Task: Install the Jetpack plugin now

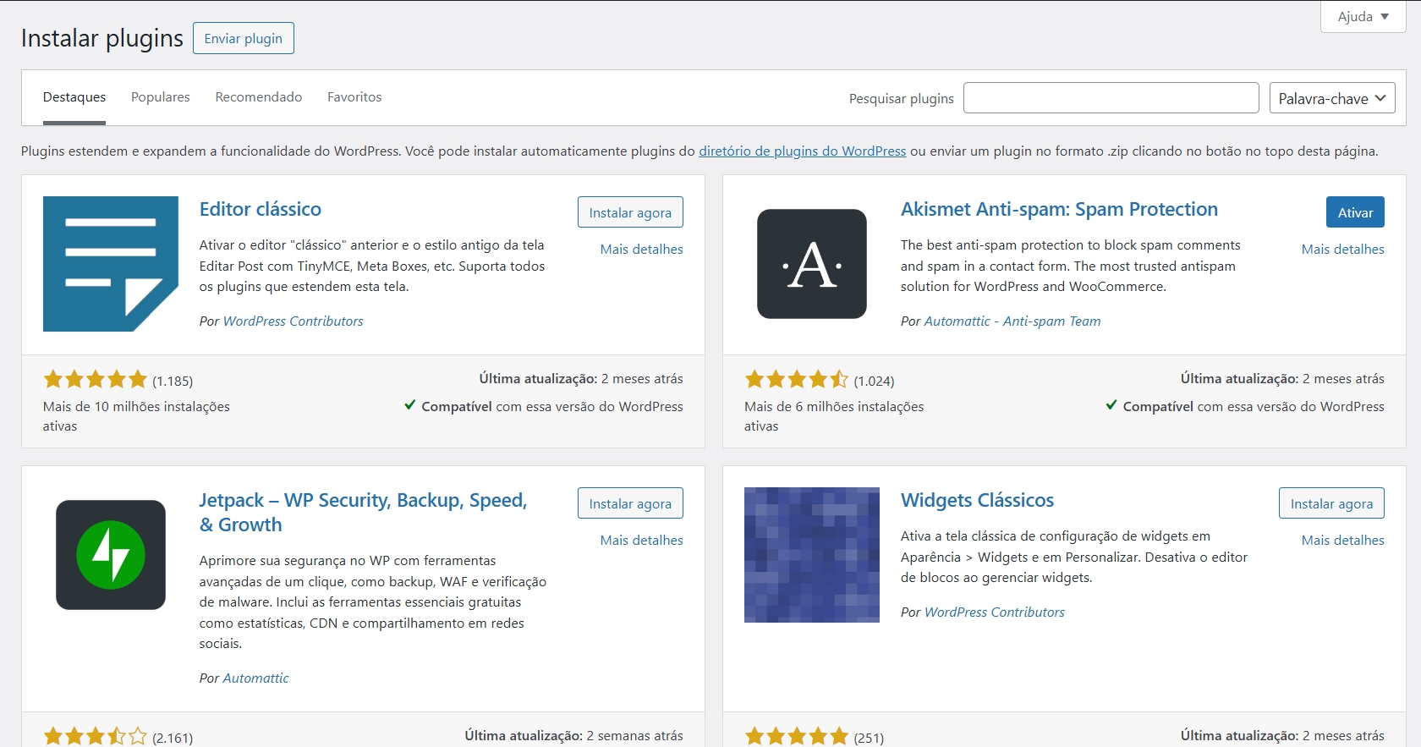Action: pos(630,503)
